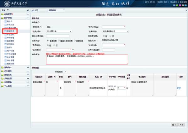
Task: Click inside the 申购备注 text area
Action: coord(87,60)
